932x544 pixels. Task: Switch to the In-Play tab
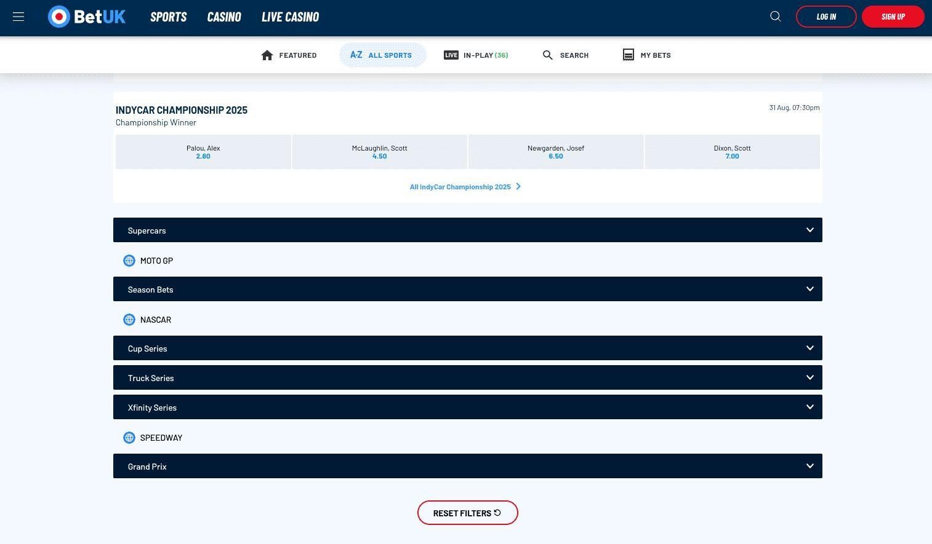pyautogui.click(x=476, y=55)
